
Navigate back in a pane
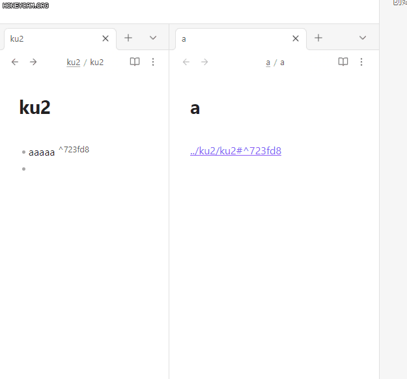186,62
